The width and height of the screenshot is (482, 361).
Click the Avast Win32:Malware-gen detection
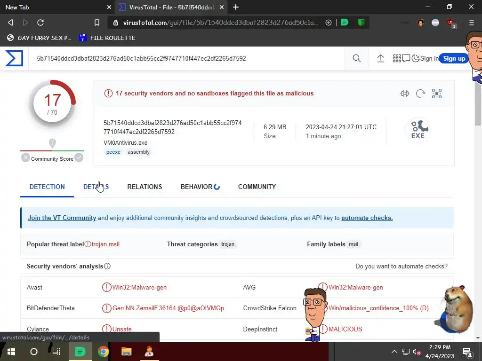139,287
